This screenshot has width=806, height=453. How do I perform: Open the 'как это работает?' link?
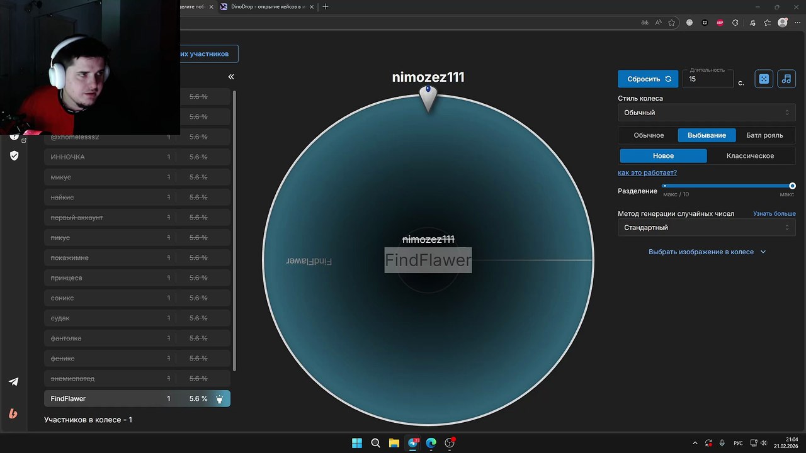click(647, 172)
